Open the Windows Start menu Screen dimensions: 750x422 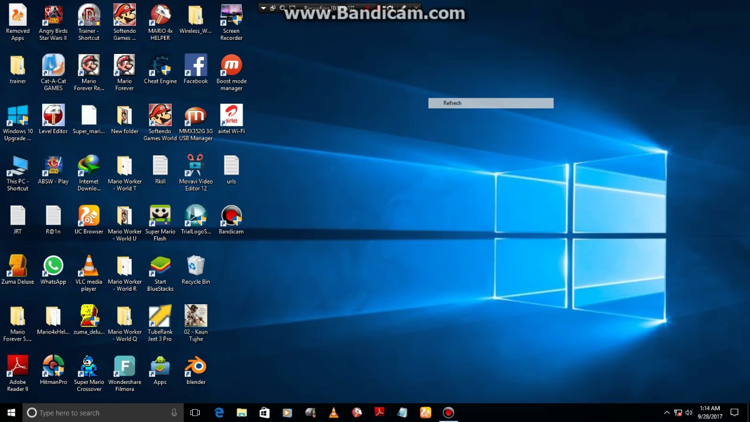coord(11,413)
